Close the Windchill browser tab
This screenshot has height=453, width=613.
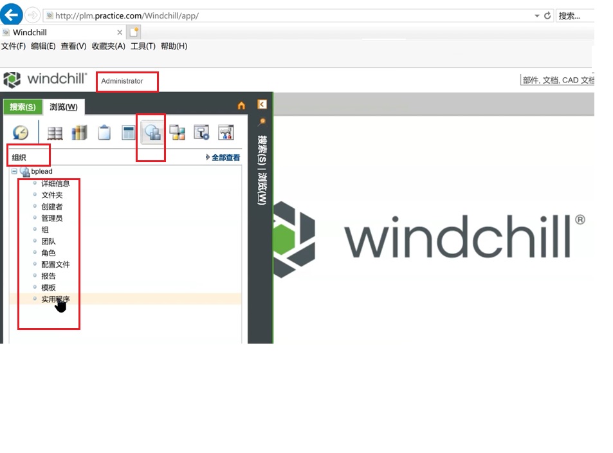coord(120,32)
